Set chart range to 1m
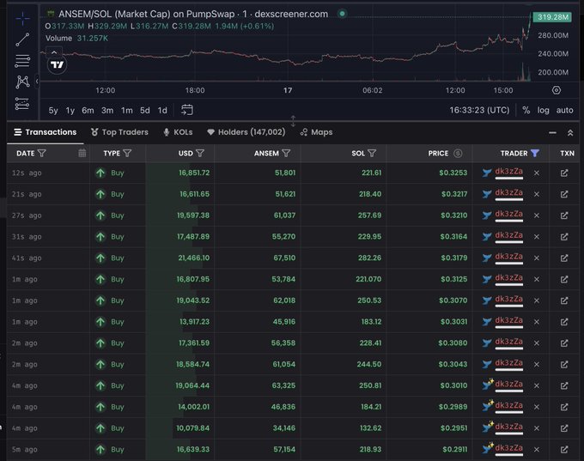Viewport: 584px width, 461px height. click(126, 111)
